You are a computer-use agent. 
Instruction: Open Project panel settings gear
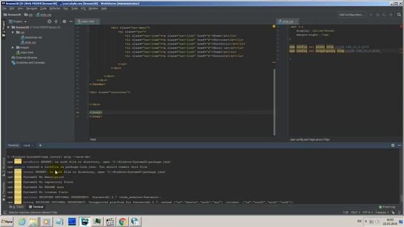coord(64,21)
